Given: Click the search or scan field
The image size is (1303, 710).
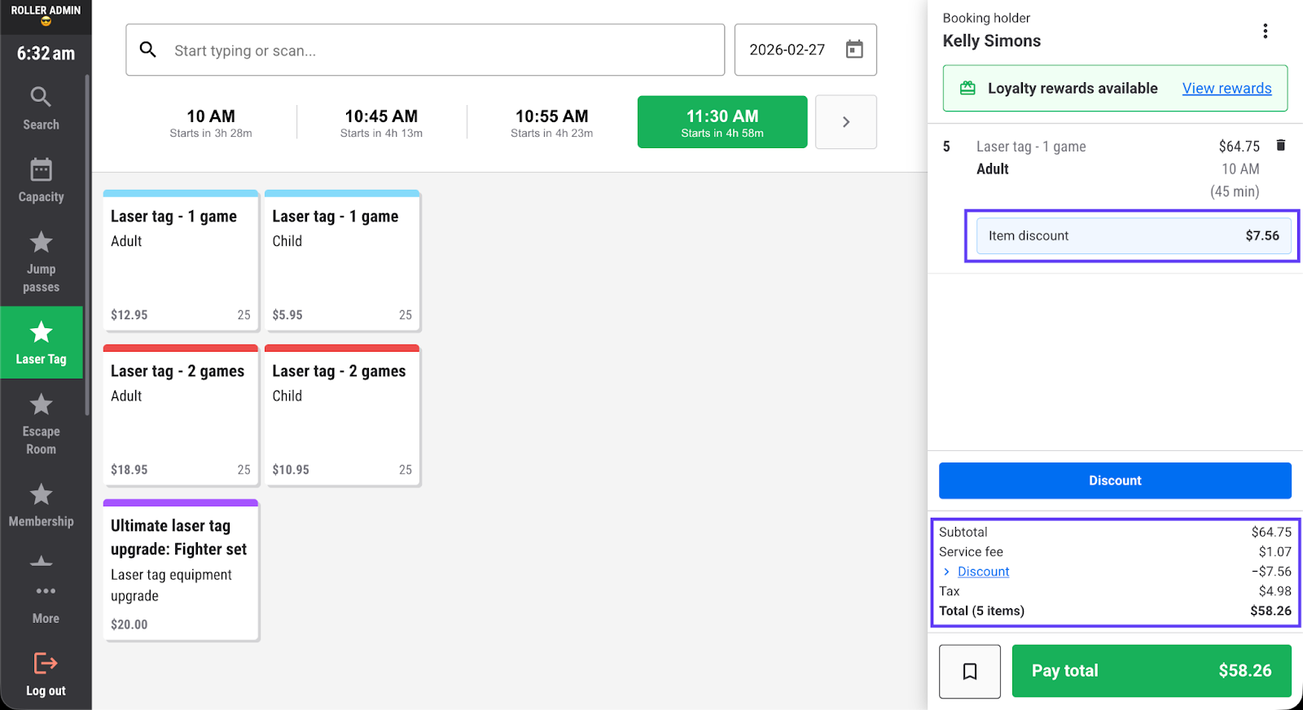Looking at the screenshot, I should (425, 50).
